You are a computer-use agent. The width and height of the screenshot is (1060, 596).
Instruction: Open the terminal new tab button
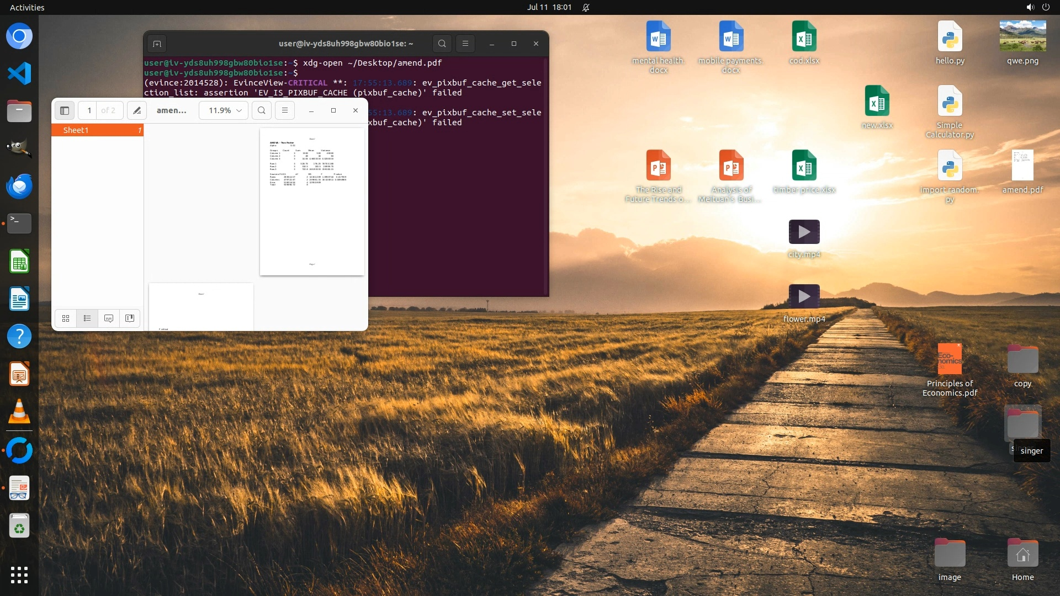tap(157, 44)
